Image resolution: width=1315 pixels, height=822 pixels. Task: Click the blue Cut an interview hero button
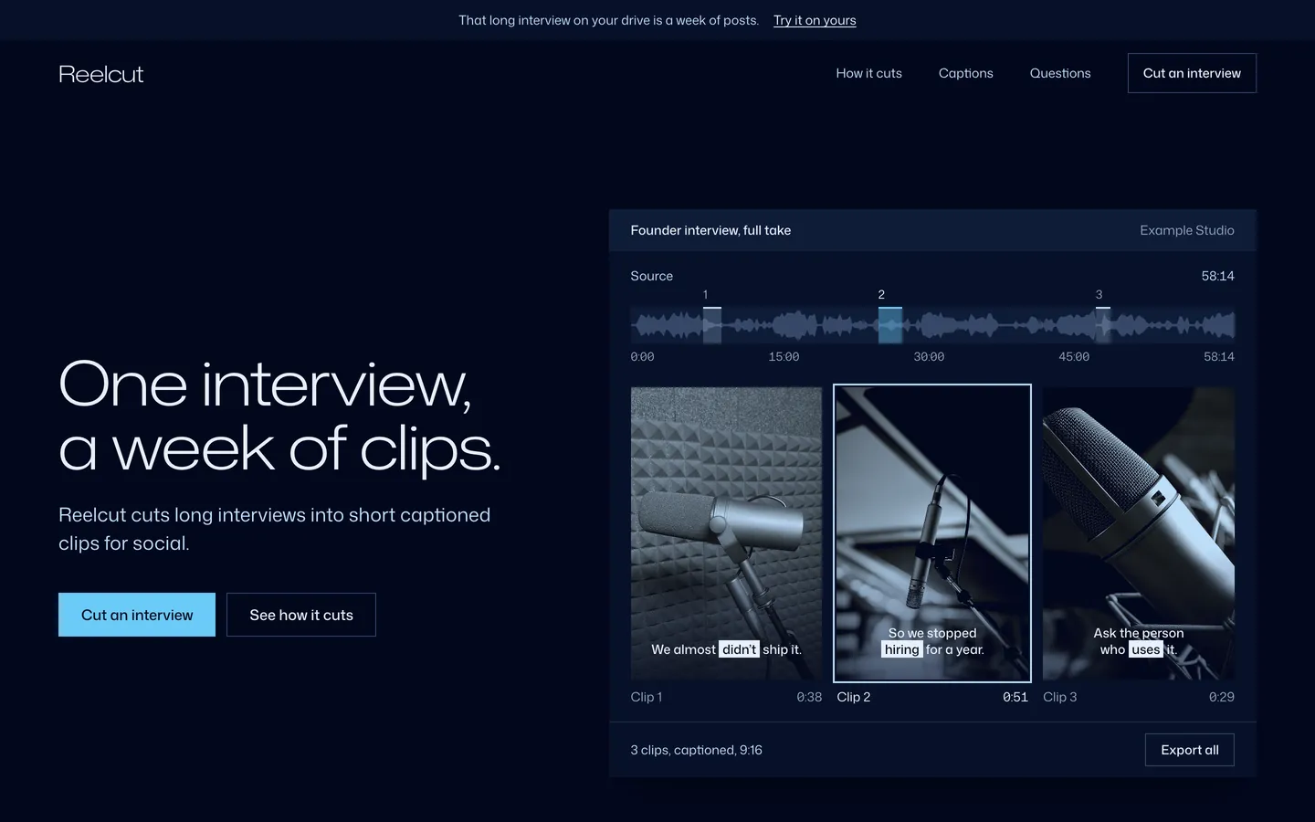(137, 615)
